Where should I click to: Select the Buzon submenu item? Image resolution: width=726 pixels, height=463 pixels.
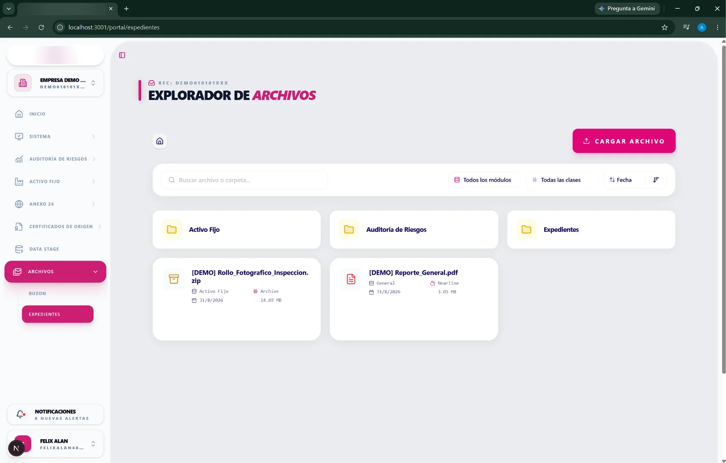pos(37,294)
